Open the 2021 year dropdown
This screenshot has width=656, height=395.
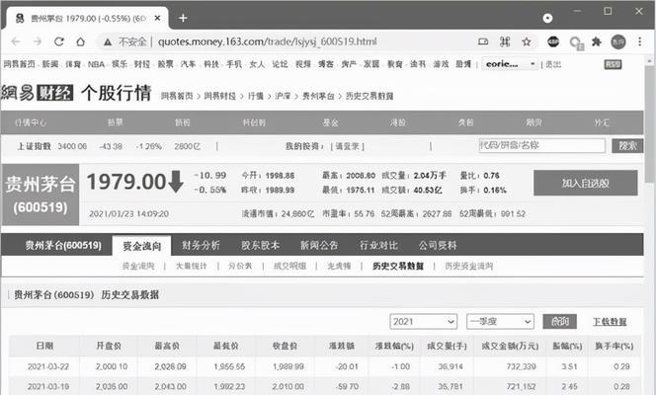423,322
